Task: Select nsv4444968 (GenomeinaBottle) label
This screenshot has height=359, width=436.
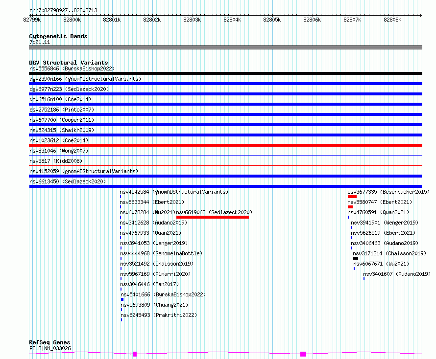Action: click(161, 253)
